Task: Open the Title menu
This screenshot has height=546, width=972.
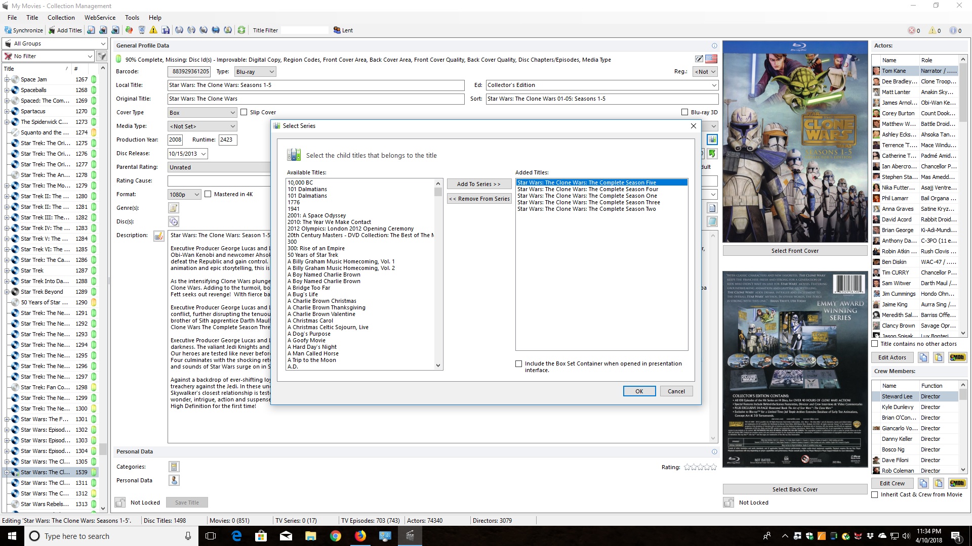Action: [32, 17]
